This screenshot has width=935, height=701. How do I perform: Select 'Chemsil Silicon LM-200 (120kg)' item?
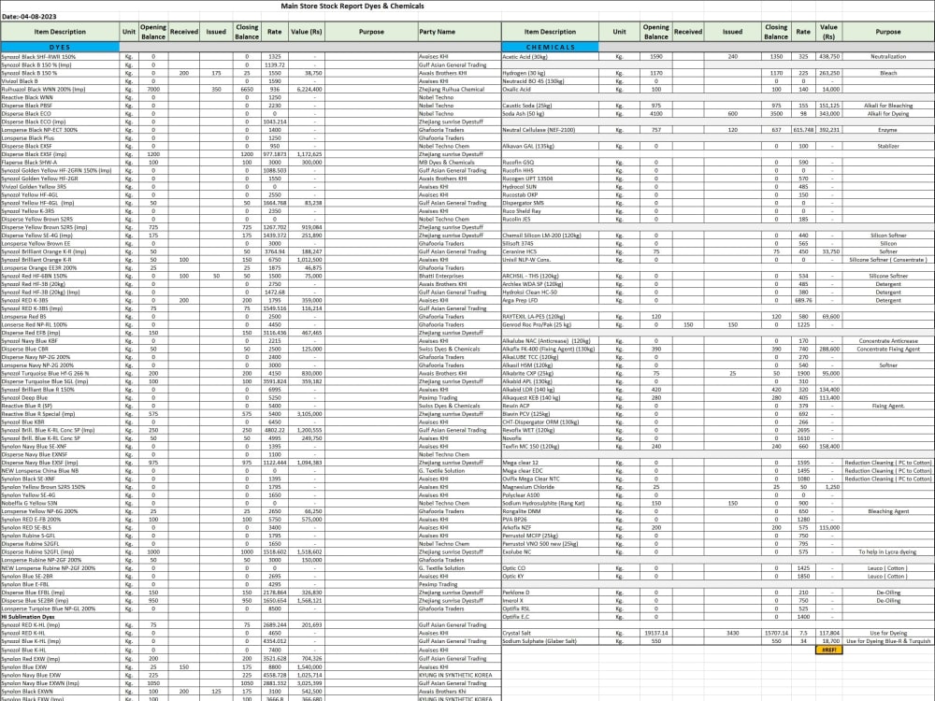551,236
